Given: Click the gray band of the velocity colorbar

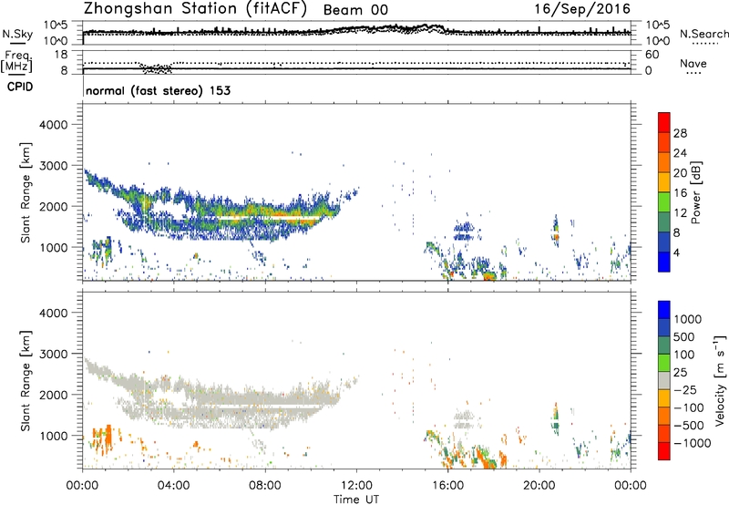Looking at the screenshot, I should 664,381.
